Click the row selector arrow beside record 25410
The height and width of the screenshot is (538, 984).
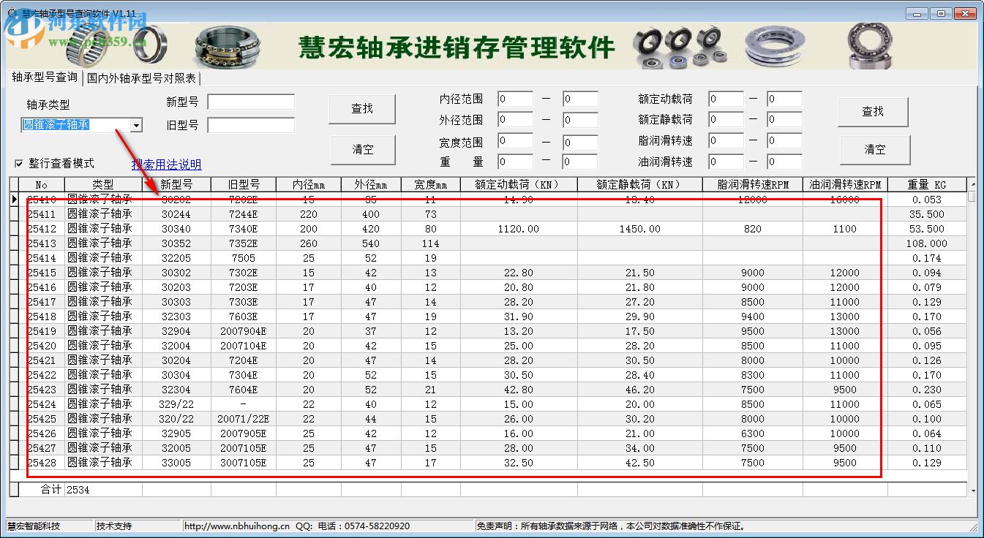tap(15, 200)
